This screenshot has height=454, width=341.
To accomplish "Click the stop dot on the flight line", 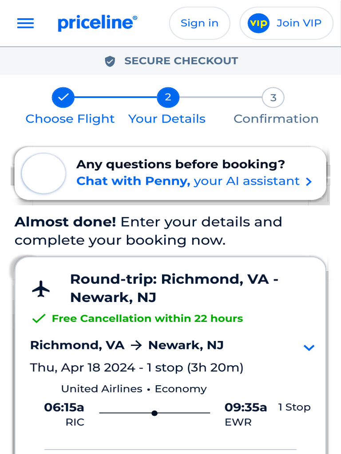I will click(x=155, y=413).
